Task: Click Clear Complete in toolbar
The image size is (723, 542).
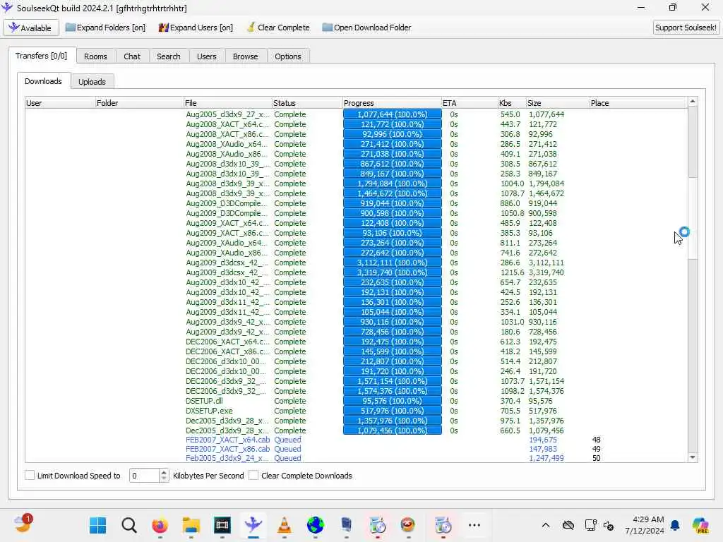Action: (278, 28)
